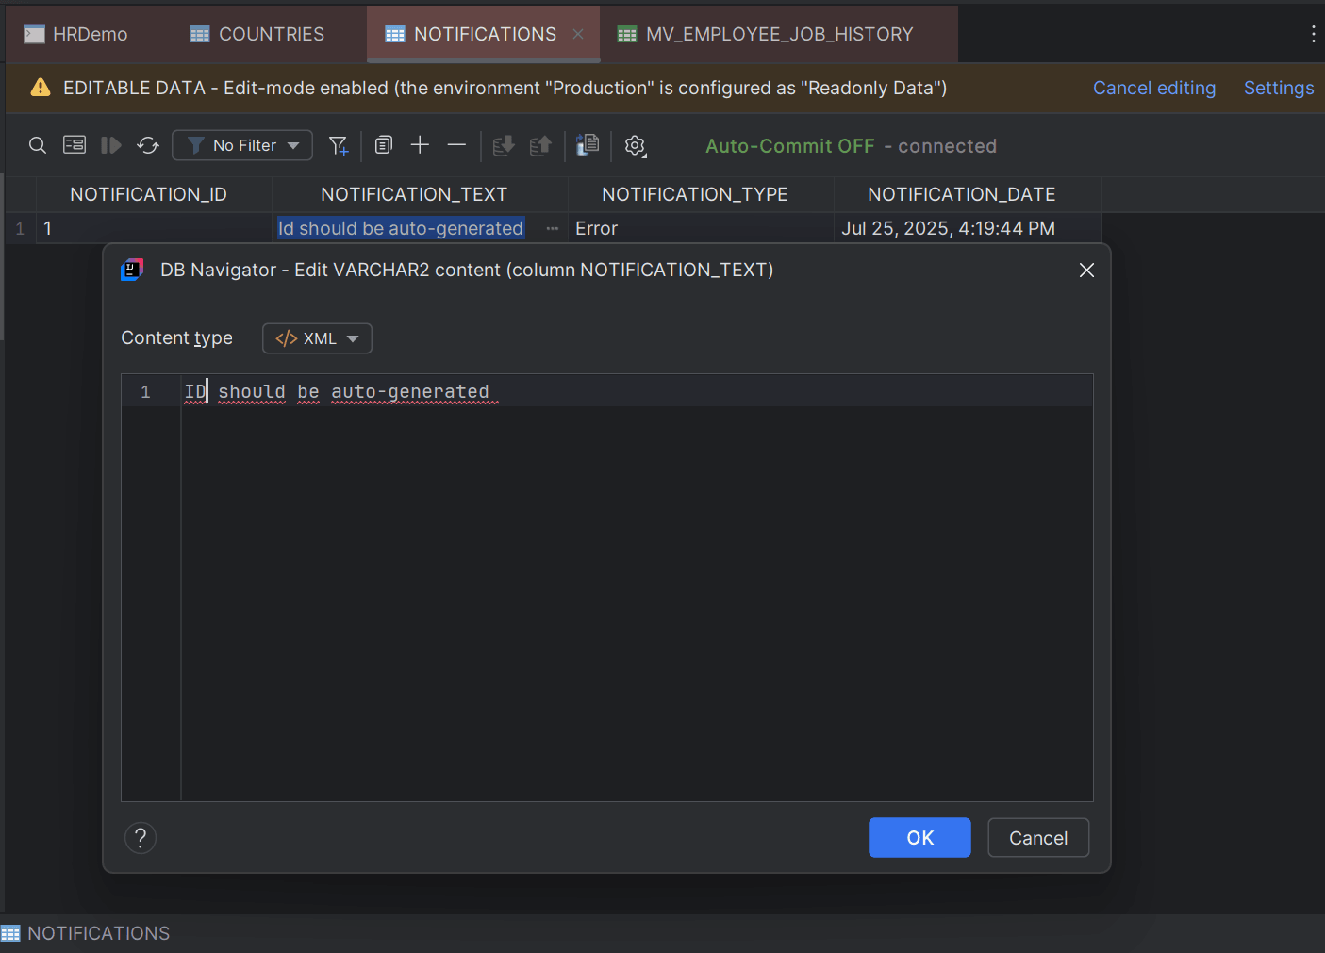Create a custom data filter
The width and height of the screenshot is (1325, 953).
(339, 145)
